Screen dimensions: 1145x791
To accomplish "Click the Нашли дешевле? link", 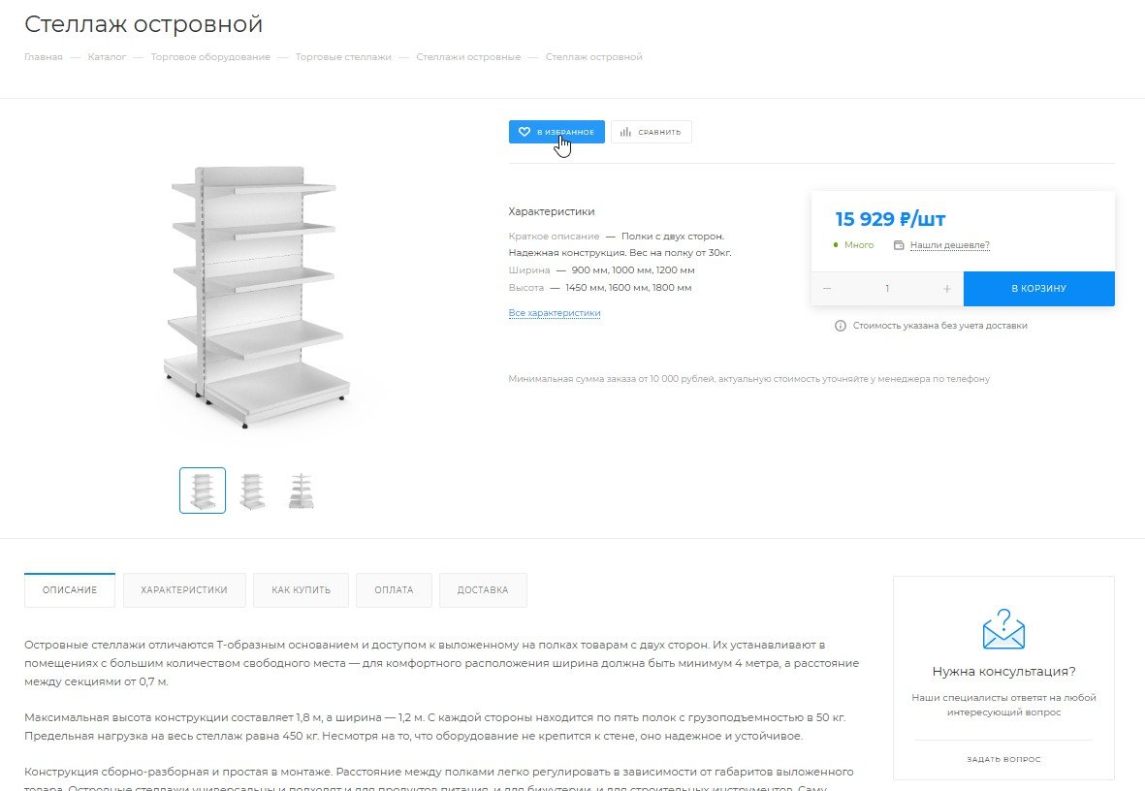I will (x=950, y=245).
